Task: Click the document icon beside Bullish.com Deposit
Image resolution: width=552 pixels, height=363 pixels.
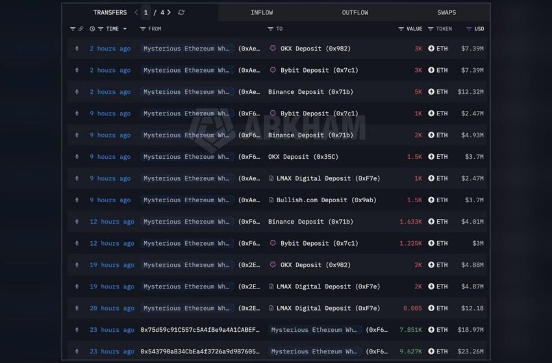Action: pyautogui.click(x=271, y=200)
